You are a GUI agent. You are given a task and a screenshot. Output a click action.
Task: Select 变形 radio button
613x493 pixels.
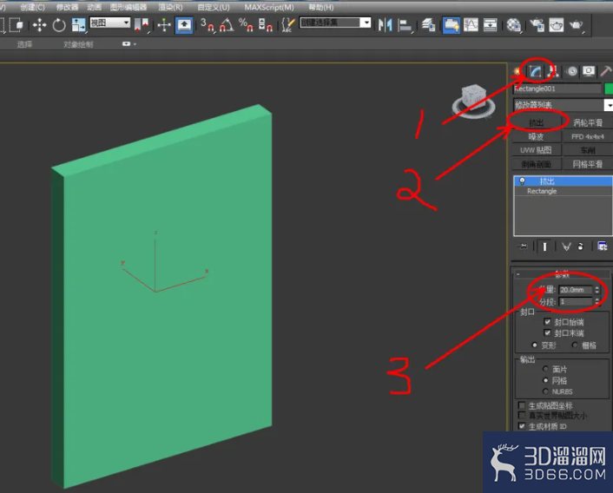pyautogui.click(x=534, y=345)
